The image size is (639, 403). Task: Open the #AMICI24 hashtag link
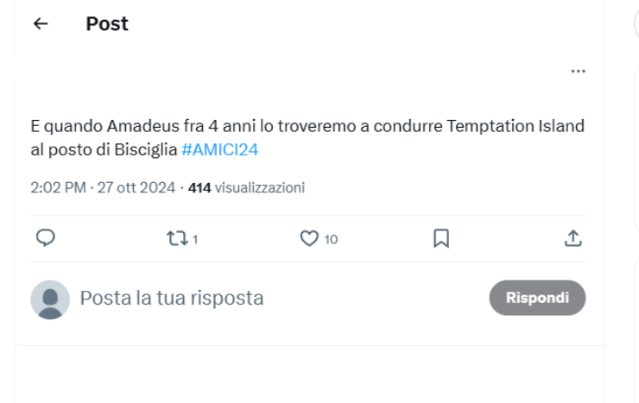(219, 150)
